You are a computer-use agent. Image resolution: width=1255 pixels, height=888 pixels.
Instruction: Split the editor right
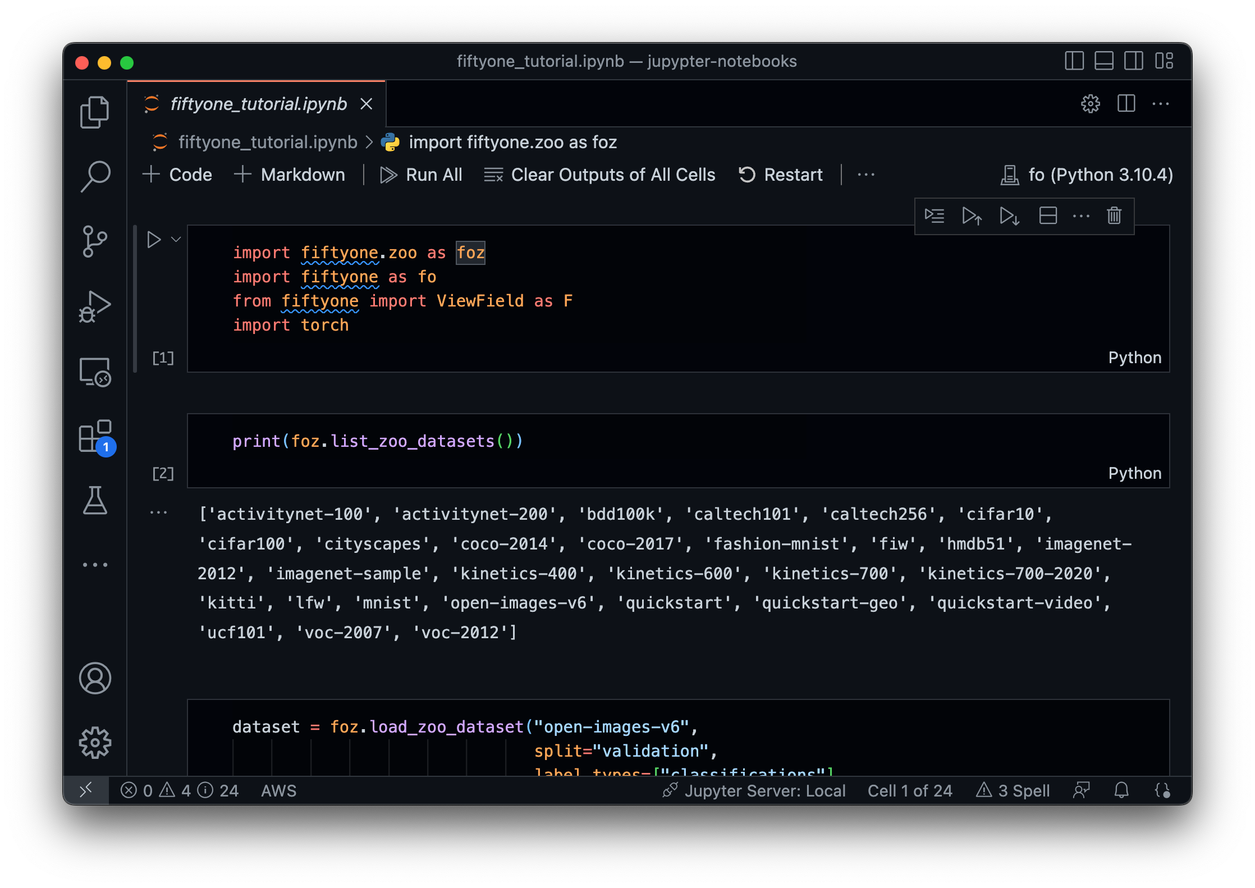click(1126, 104)
